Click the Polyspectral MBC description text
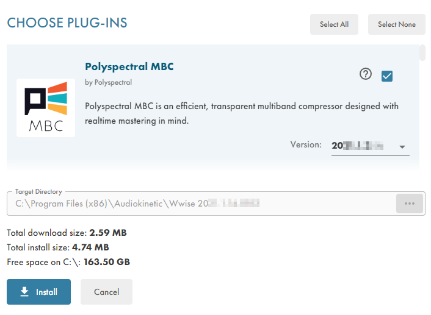The height and width of the screenshot is (315, 431). [x=242, y=113]
